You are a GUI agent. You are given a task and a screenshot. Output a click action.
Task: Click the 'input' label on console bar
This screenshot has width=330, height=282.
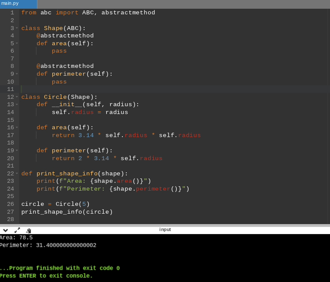165,230
